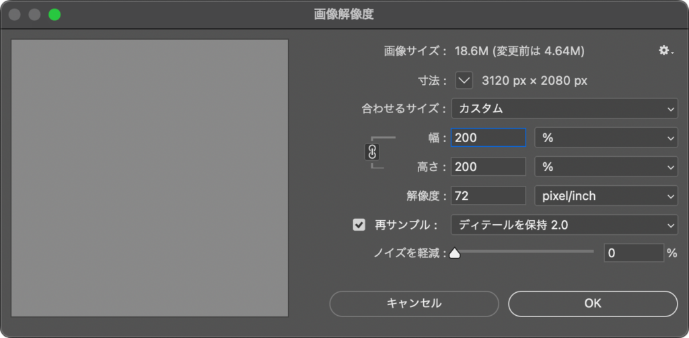689x338 pixels.
Task: Open the 寸法 unit dropdown arrow
Action: 464,80
